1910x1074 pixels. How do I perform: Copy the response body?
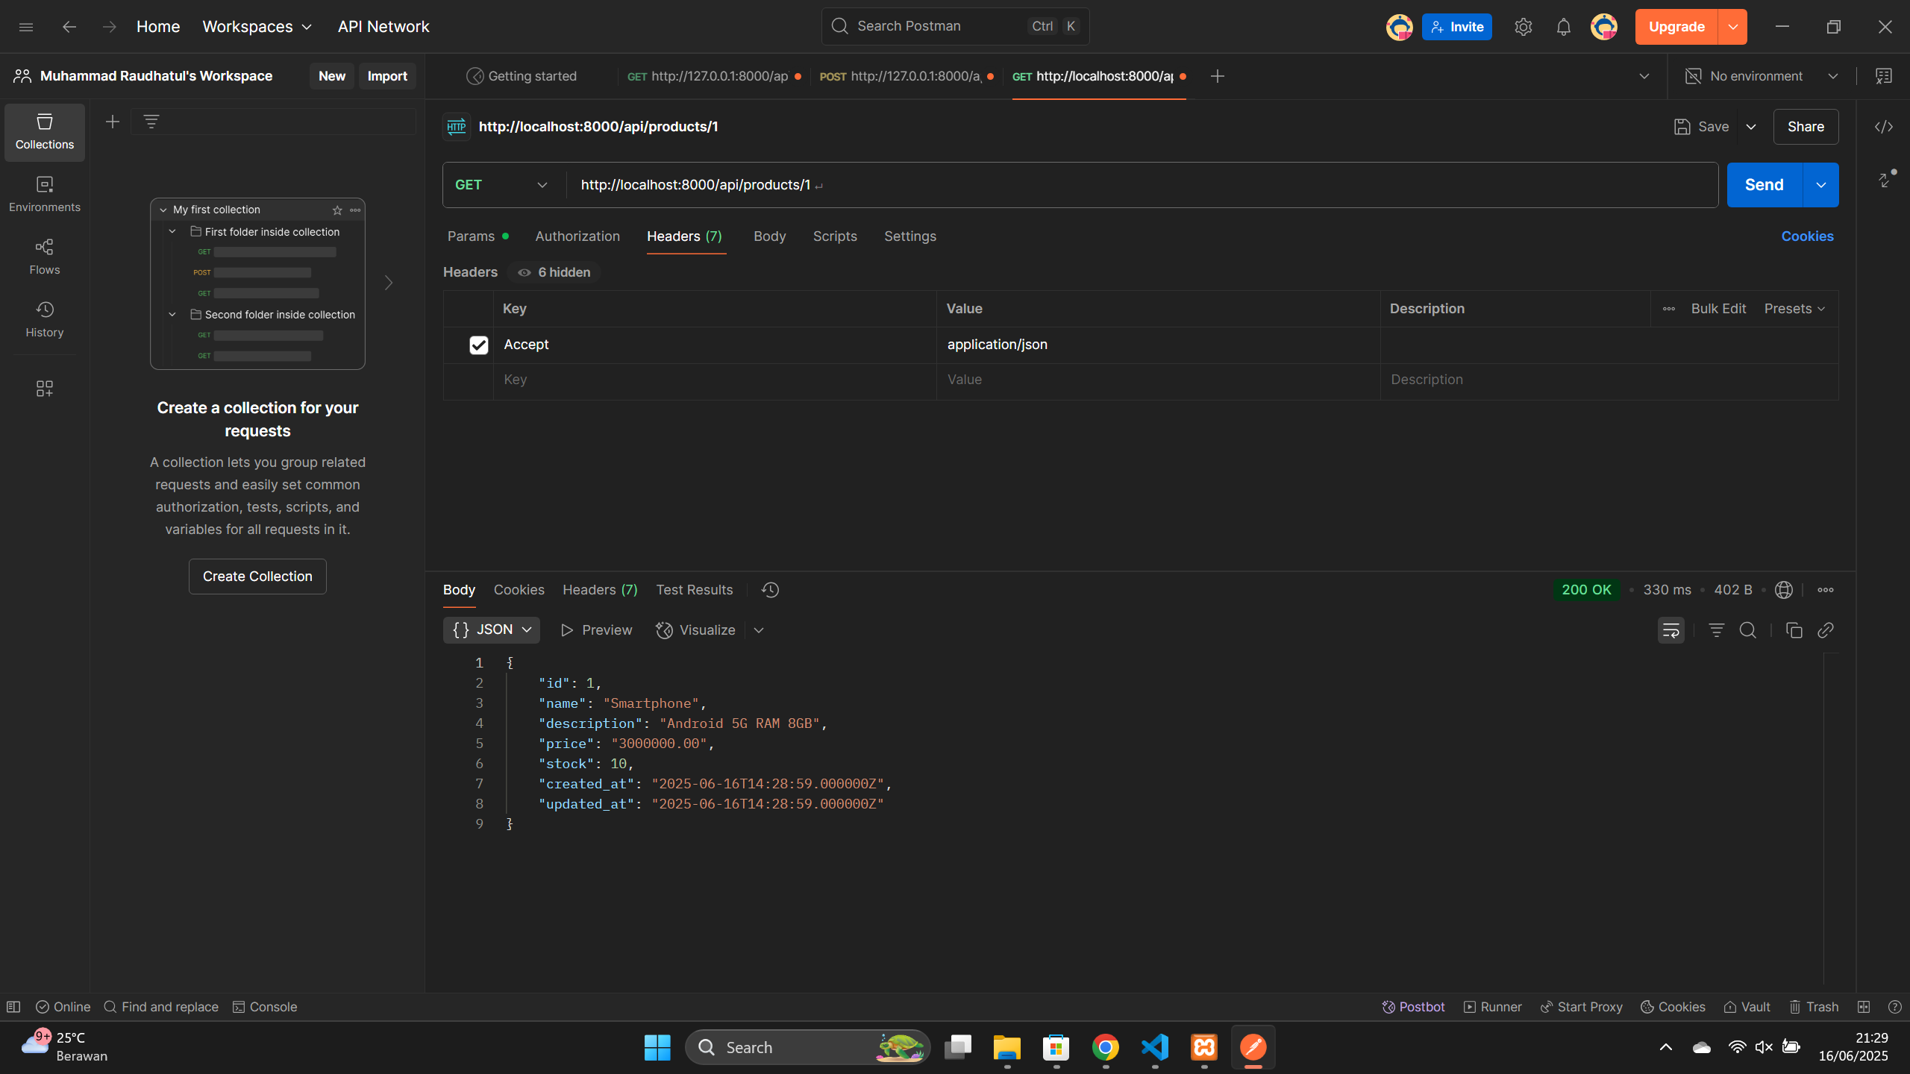[1794, 630]
